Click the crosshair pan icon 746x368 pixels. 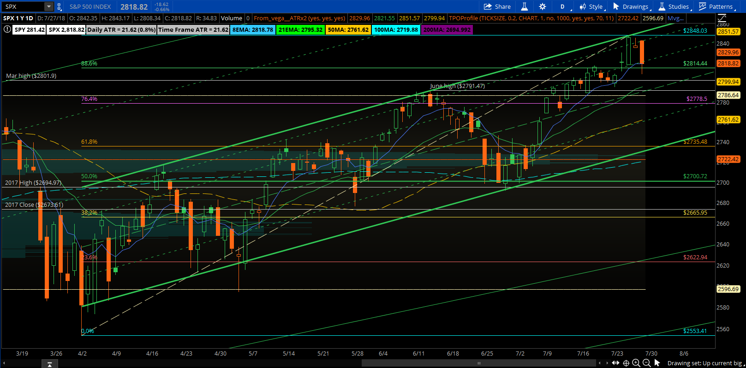(x=626, y=363)
